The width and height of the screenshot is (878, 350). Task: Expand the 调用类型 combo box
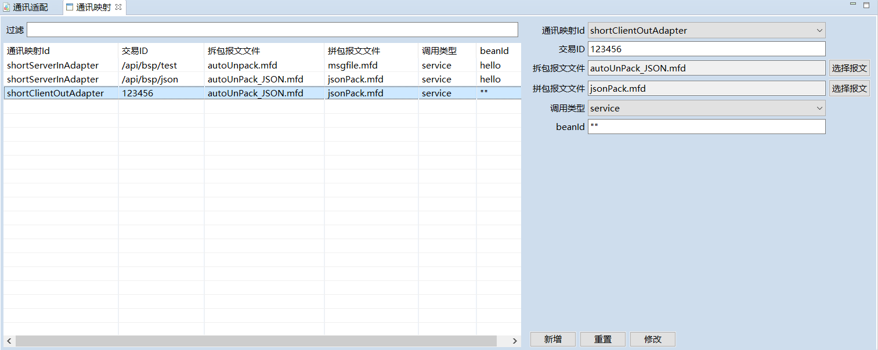706,108
